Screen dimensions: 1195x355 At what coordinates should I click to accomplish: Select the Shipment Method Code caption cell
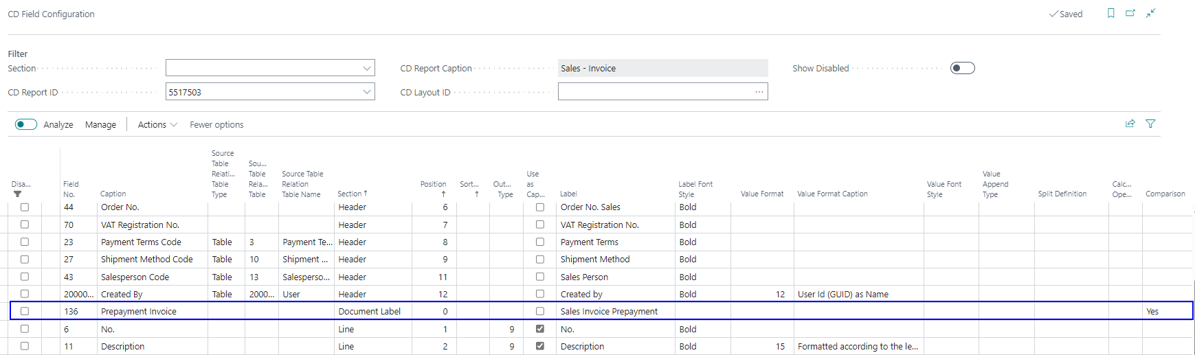[146, 259]
